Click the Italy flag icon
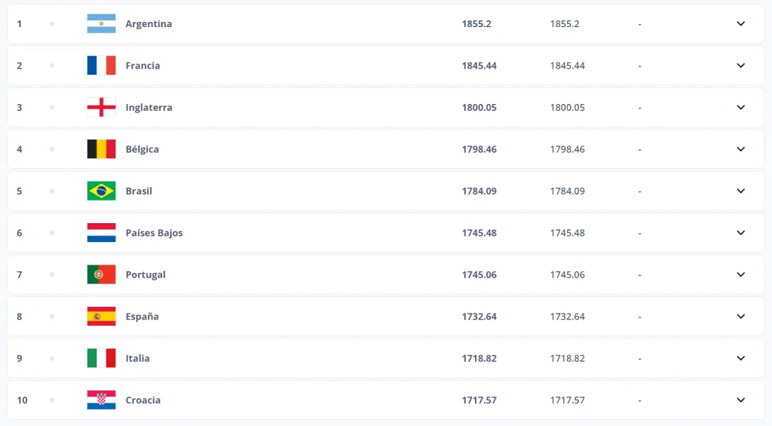The image size is (772, 426). tap(101, 358)
